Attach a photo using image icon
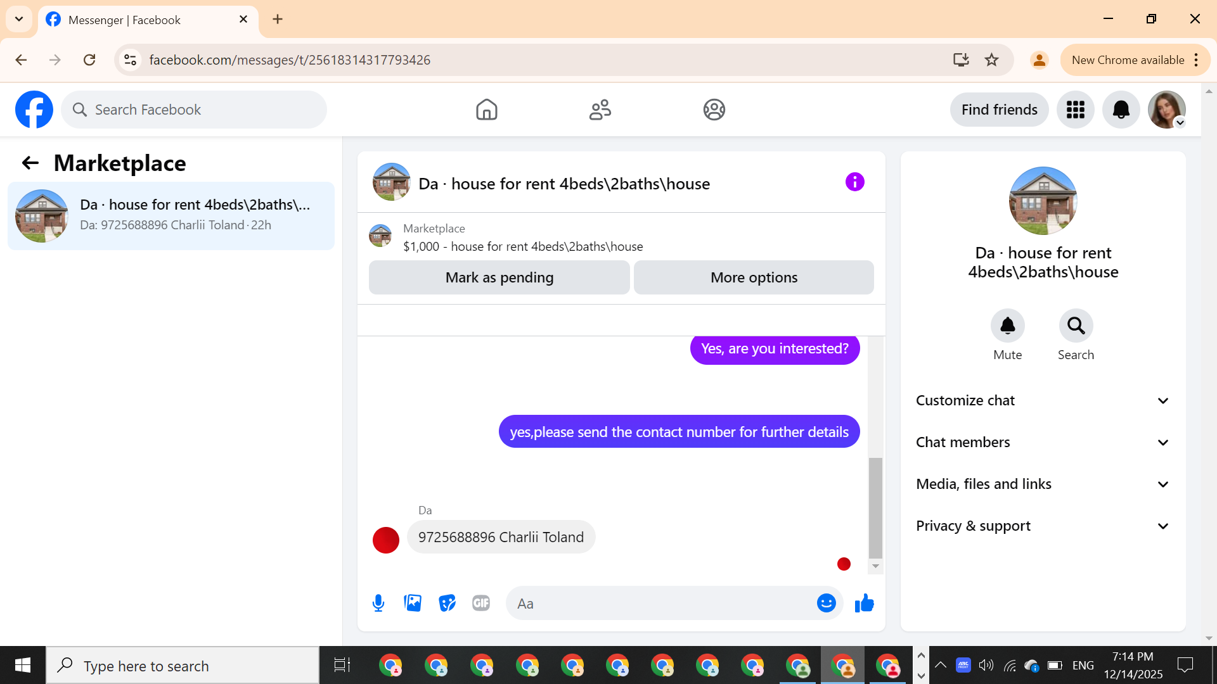Image resolution: width=1217 pixels, height=684 pixels. [413, 603]
